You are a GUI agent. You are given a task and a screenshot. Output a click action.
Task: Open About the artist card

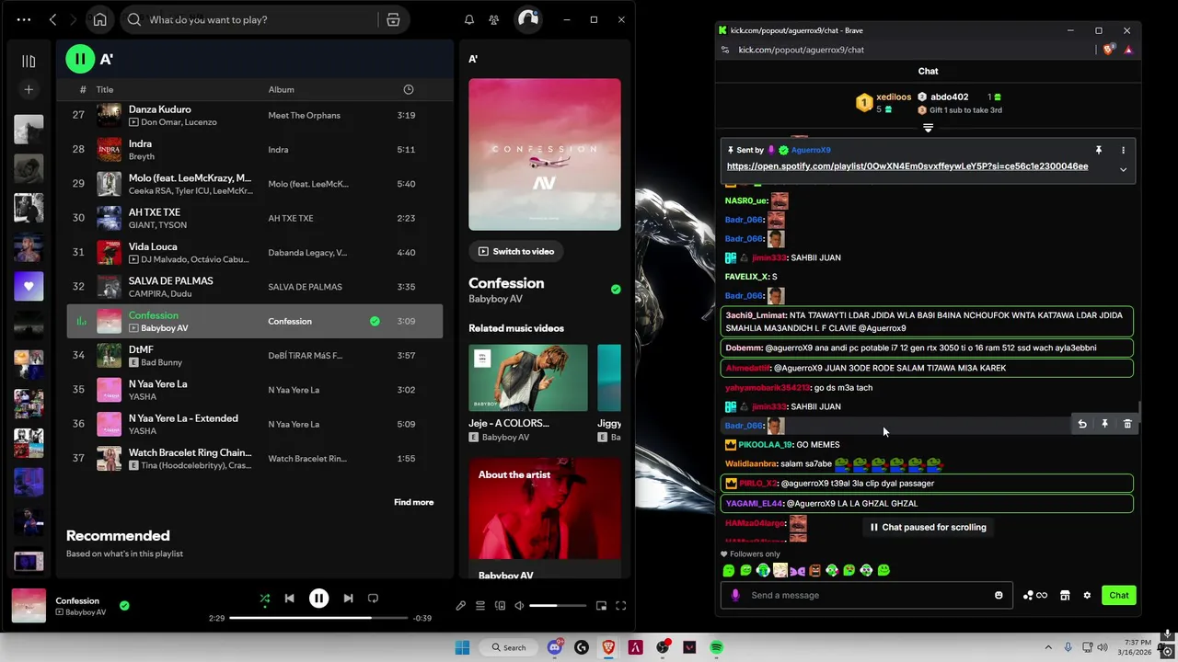[545, 519]
